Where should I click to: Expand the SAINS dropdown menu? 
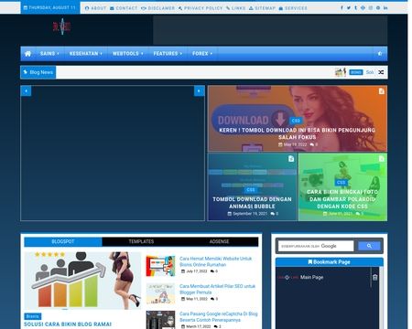click(x=49, y=54)
